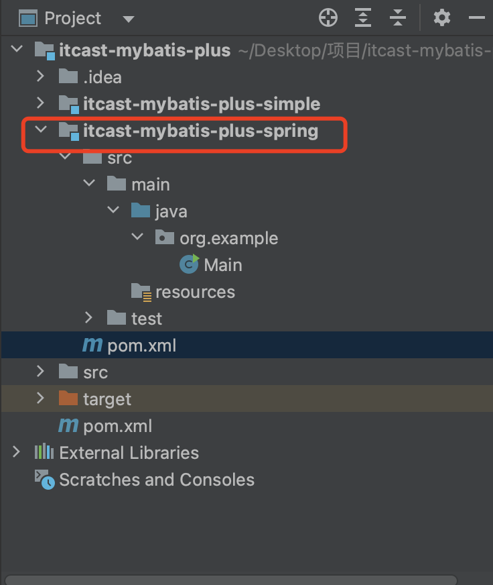Image resolution: width=493 pixels, height=585 pixels.
Task: Expand the .idea folder
Action: 41,76
